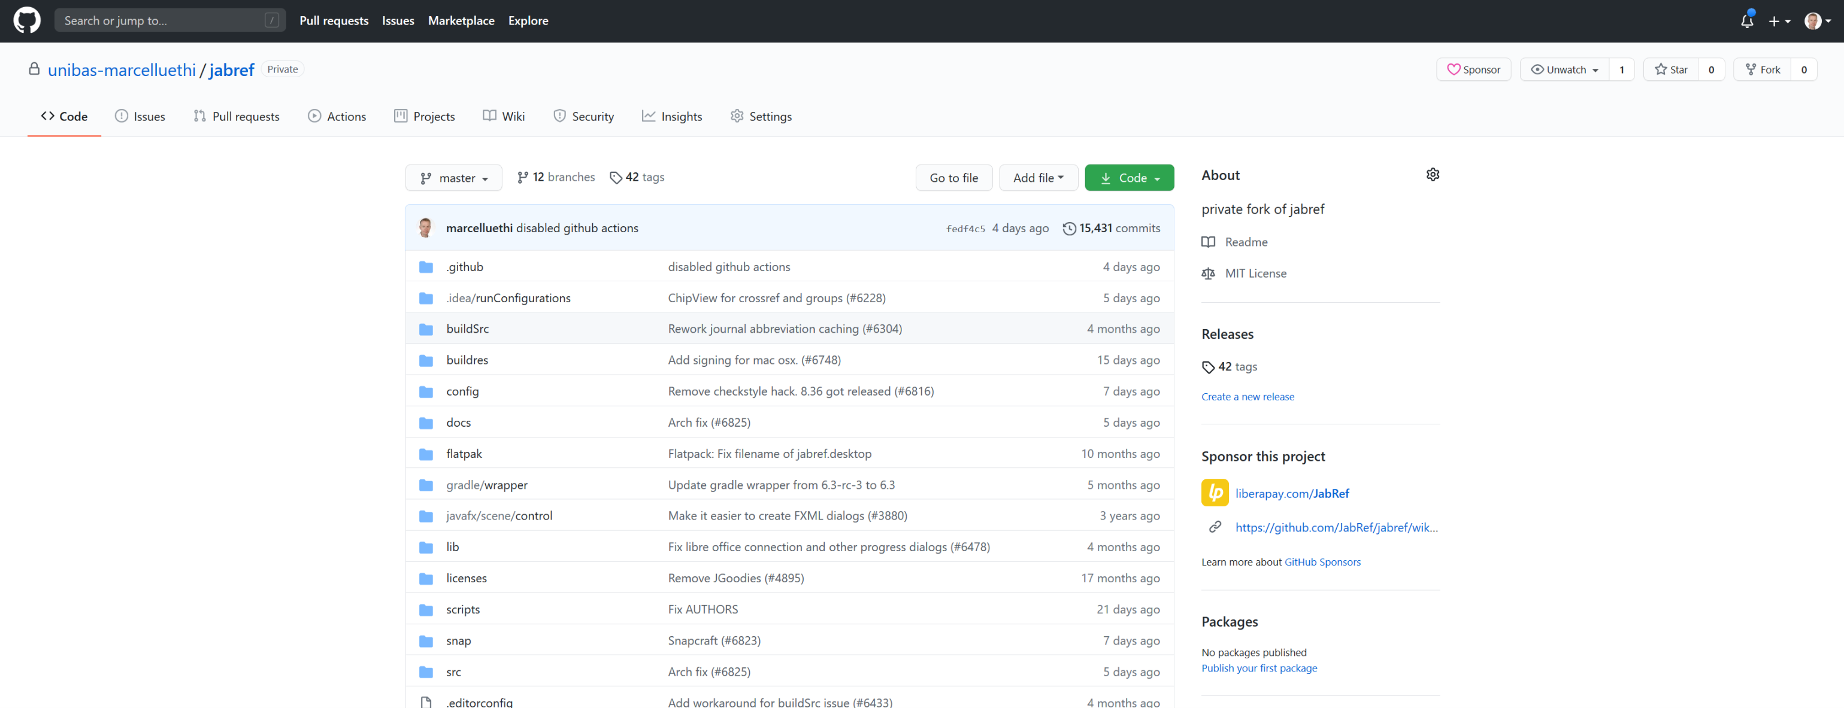Open the unibas-marcelluethi owner link

point(122,69)
